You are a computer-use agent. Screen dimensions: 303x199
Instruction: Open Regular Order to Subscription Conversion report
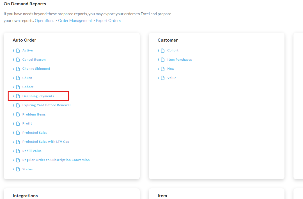(56, 160)
